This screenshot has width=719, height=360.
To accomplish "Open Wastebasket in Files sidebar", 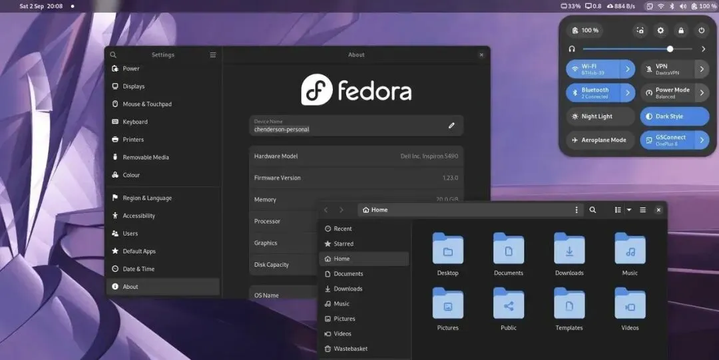I will [364, 349].
